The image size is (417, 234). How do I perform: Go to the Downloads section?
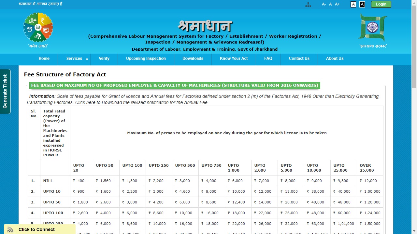pos(193,59)
